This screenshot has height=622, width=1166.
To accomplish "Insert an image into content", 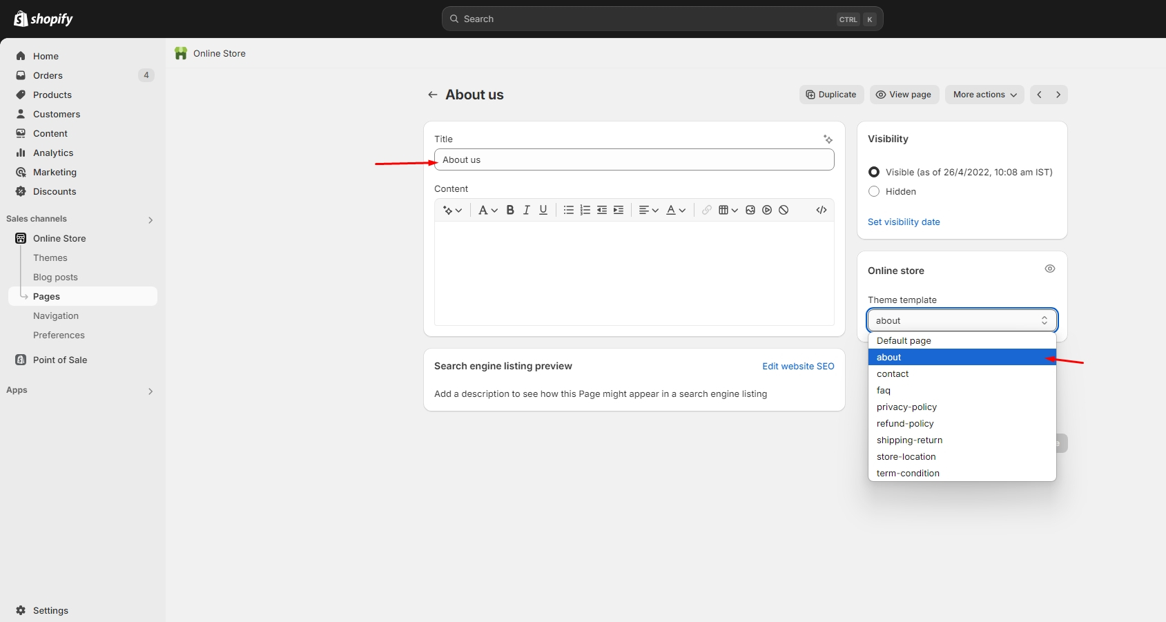I will 750,210.
